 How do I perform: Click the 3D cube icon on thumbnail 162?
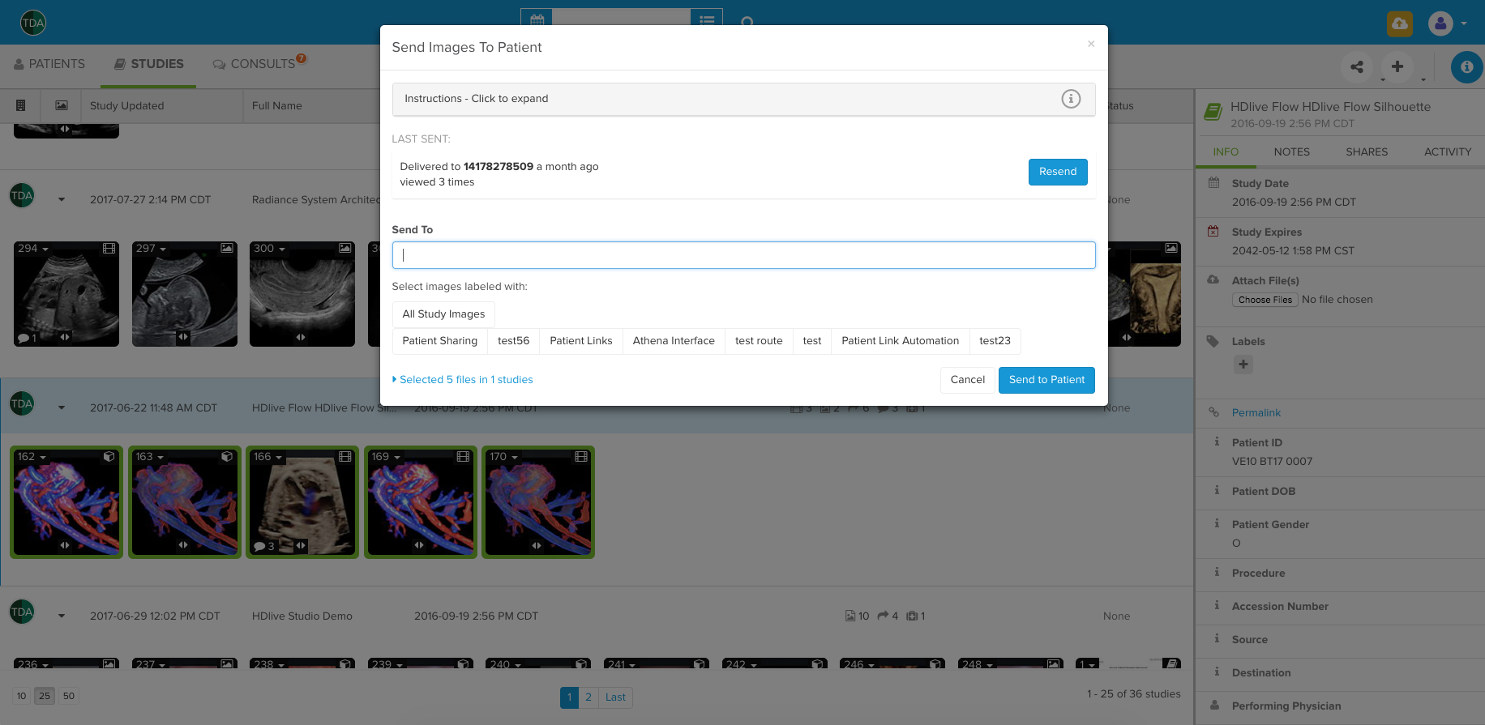[x=109, y=457]
